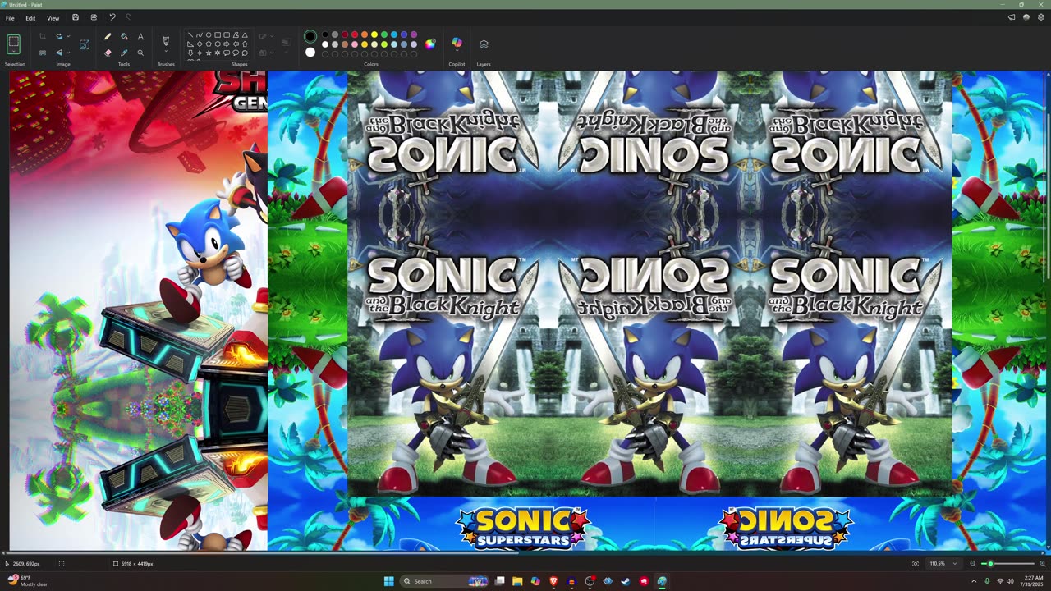This screenshot has height=591, width=1051.
Task: Show hidden system tray icons
Action: 974,581
